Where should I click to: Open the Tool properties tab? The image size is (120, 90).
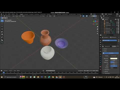tap(100, 38)
